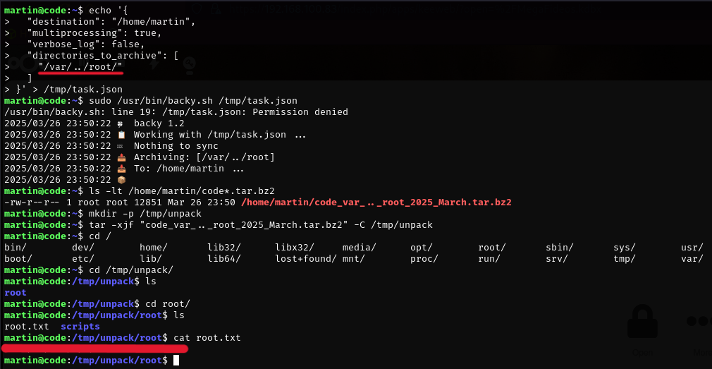
Task: Click the clover icon before "backy 1.2"
Action: (121, 123)
